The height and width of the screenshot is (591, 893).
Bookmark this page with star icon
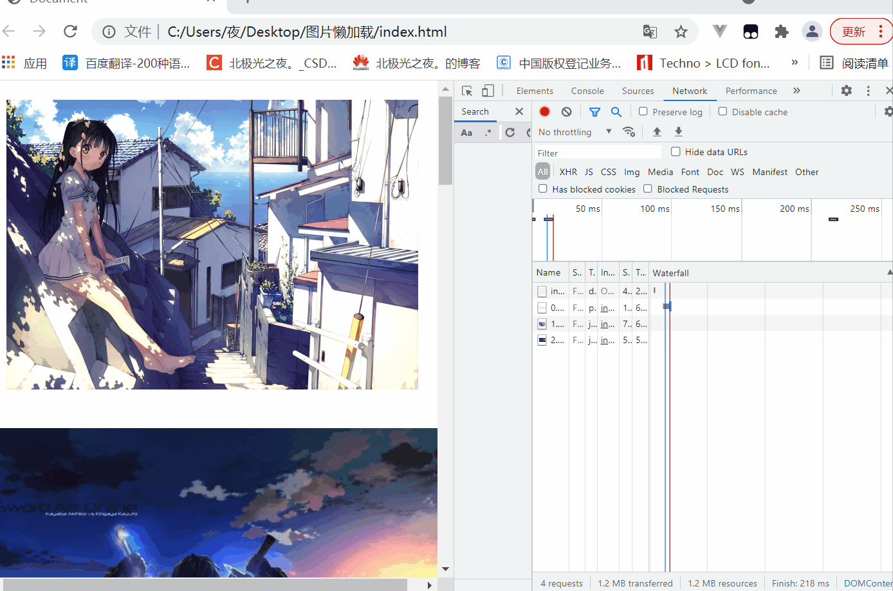(x=681, y=32)
